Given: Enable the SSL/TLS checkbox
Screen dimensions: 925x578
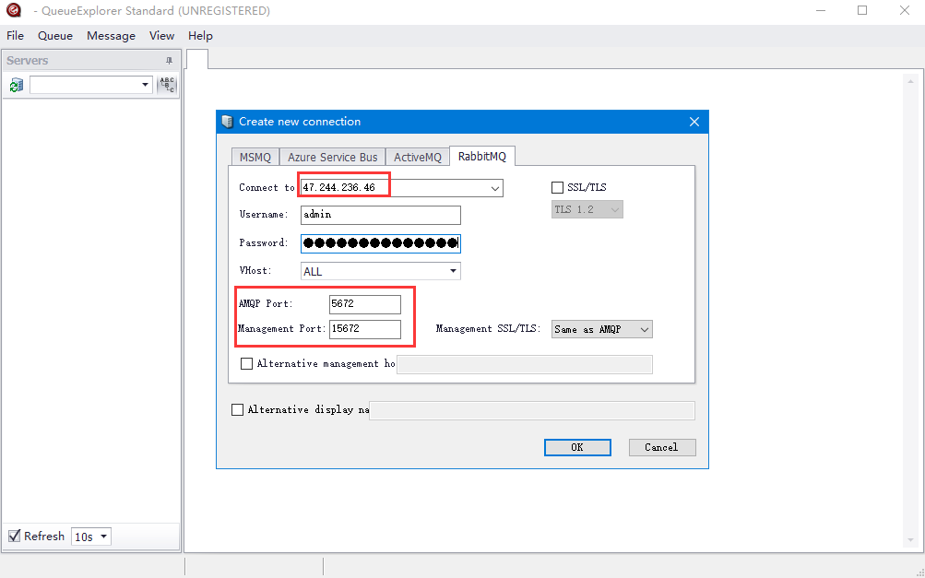Looking at the screenshot, I should 557,188.
